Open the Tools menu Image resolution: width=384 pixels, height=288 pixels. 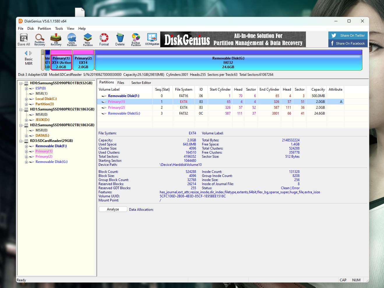pos(59,28)
